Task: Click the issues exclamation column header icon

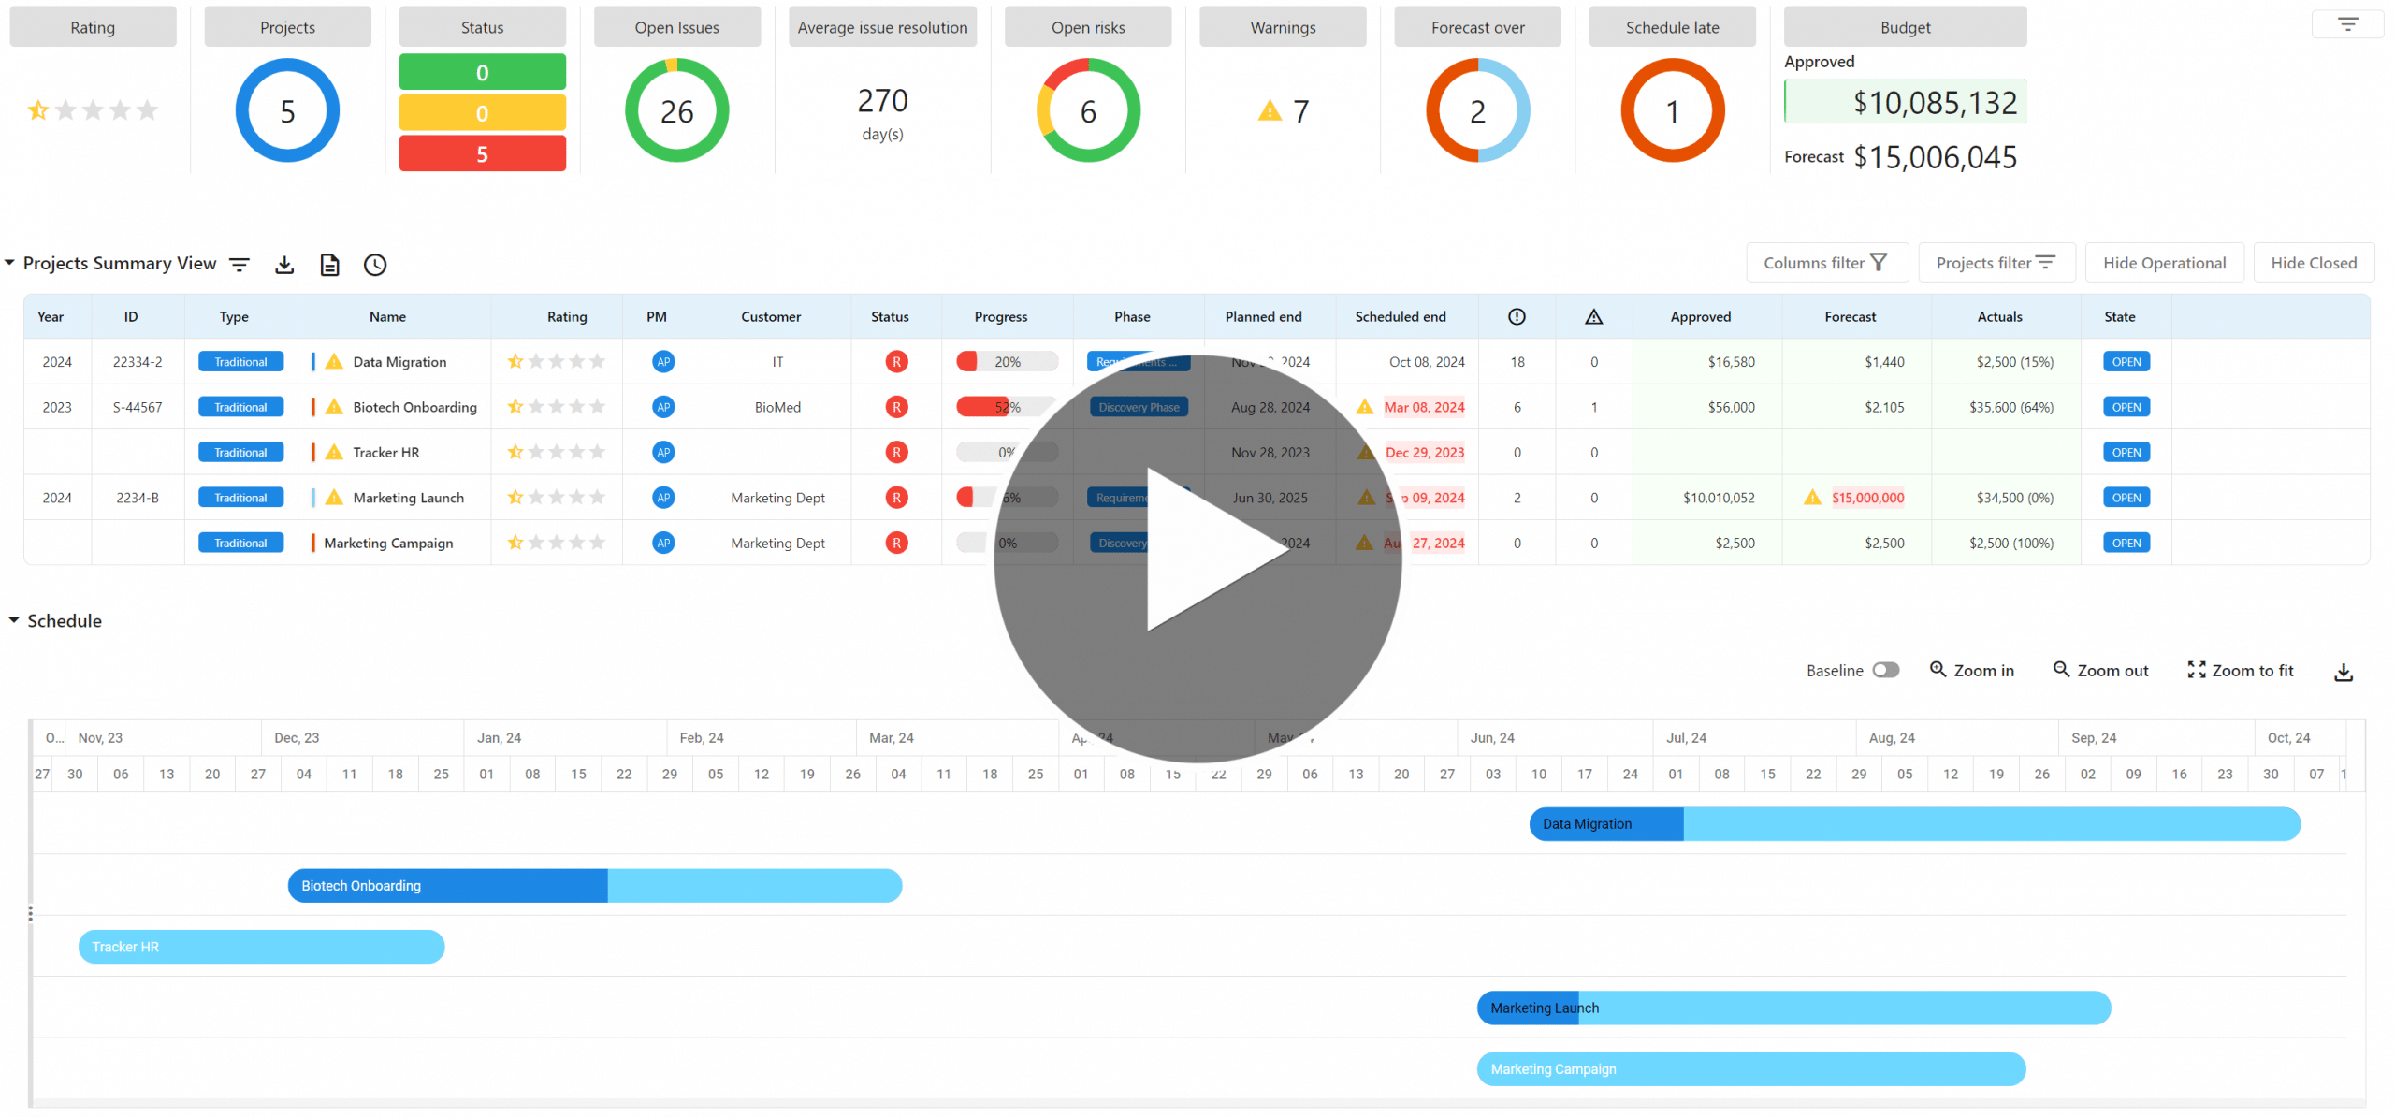Action: (x=1517, y=316)
